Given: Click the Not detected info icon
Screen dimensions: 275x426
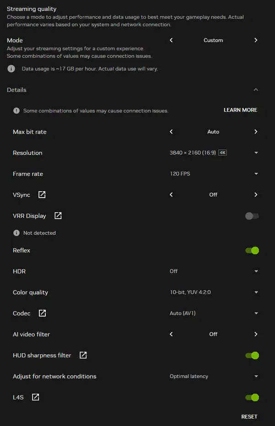Looking at the screenshot, I should click(16, 233).
